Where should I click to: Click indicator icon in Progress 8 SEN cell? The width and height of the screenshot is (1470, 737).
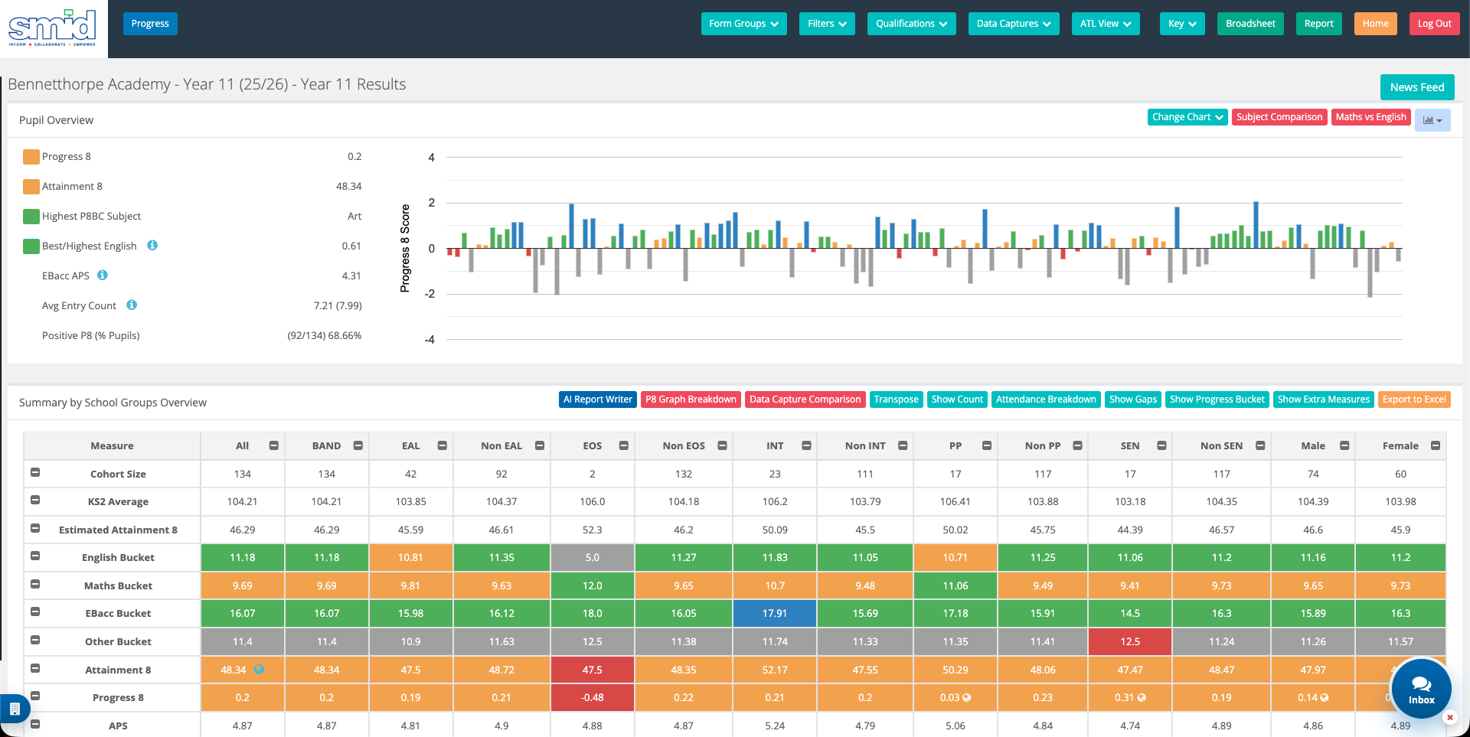(x=1142, y=698)
